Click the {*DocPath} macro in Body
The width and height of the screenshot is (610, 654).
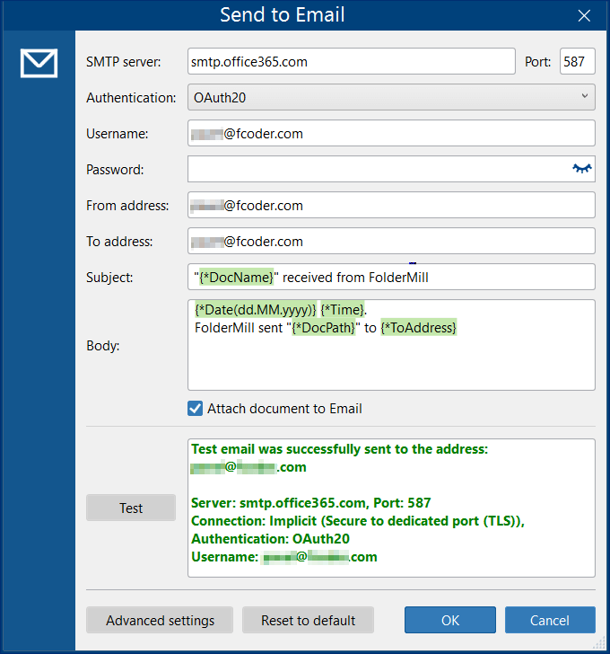pyautogui.click(x=324, y=327)
